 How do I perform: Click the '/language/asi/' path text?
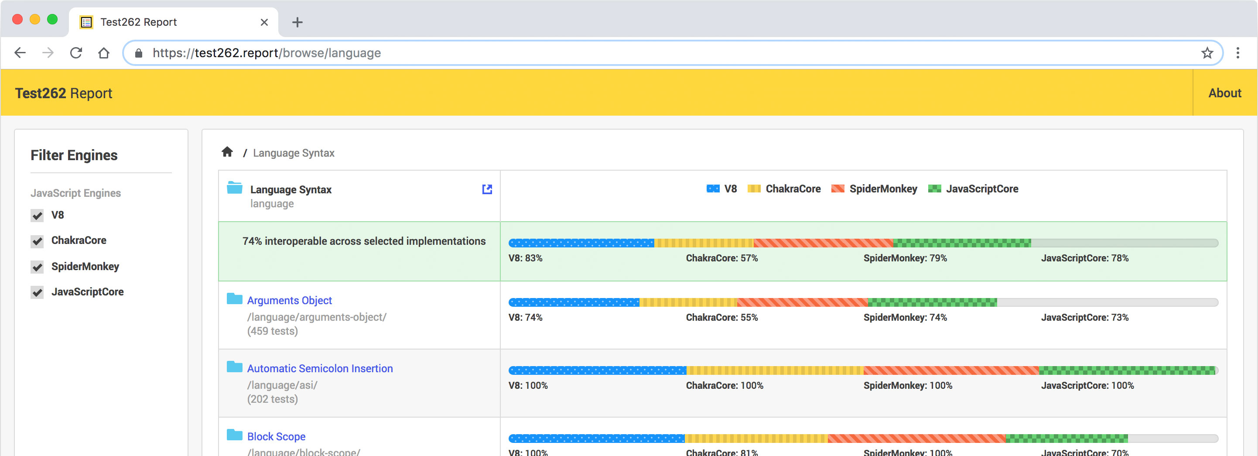coord(282,385)
